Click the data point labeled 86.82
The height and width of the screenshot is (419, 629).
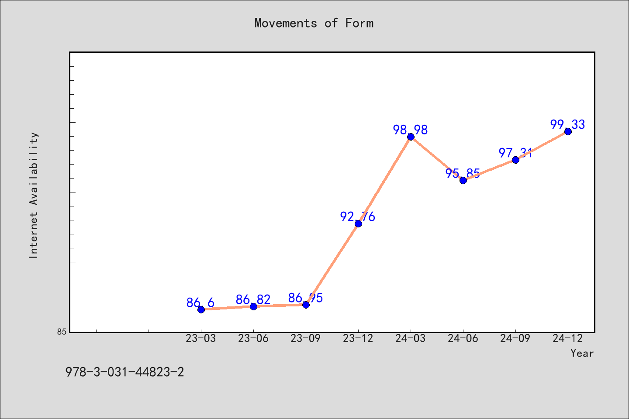pos(253,306)
